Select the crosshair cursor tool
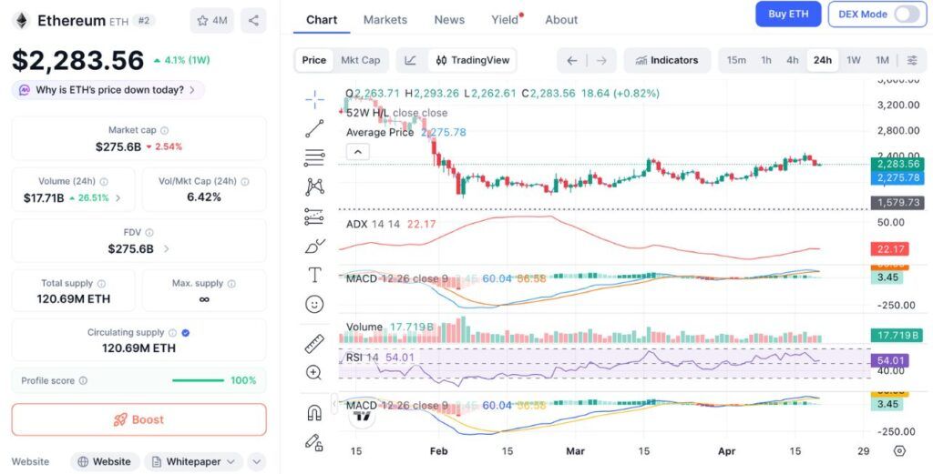The height and width of the screenshot is (474, 933). pos(314,99)
